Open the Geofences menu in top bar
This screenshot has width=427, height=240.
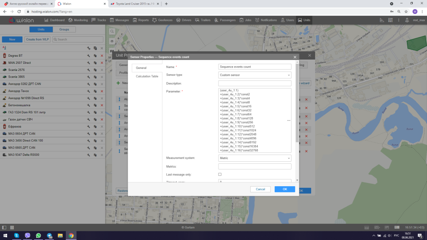pos(163,20)
